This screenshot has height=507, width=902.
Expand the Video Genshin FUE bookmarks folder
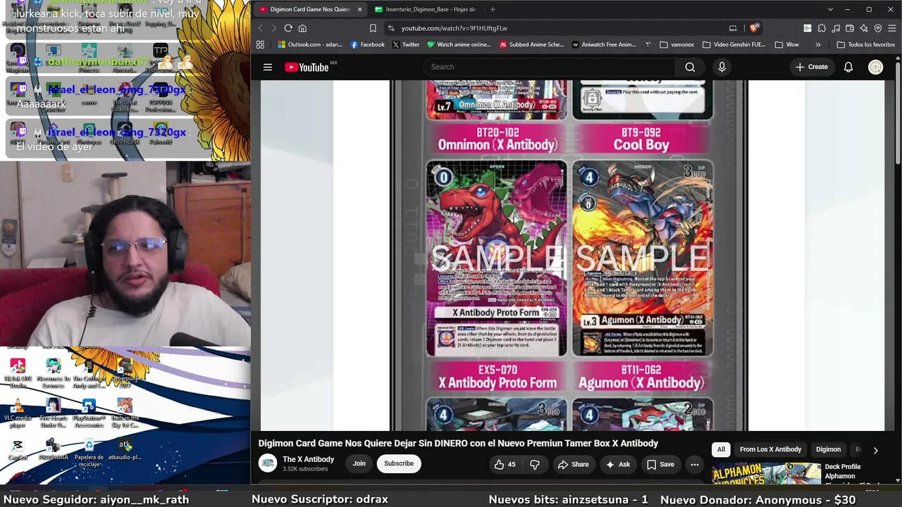tap(734, 44)
